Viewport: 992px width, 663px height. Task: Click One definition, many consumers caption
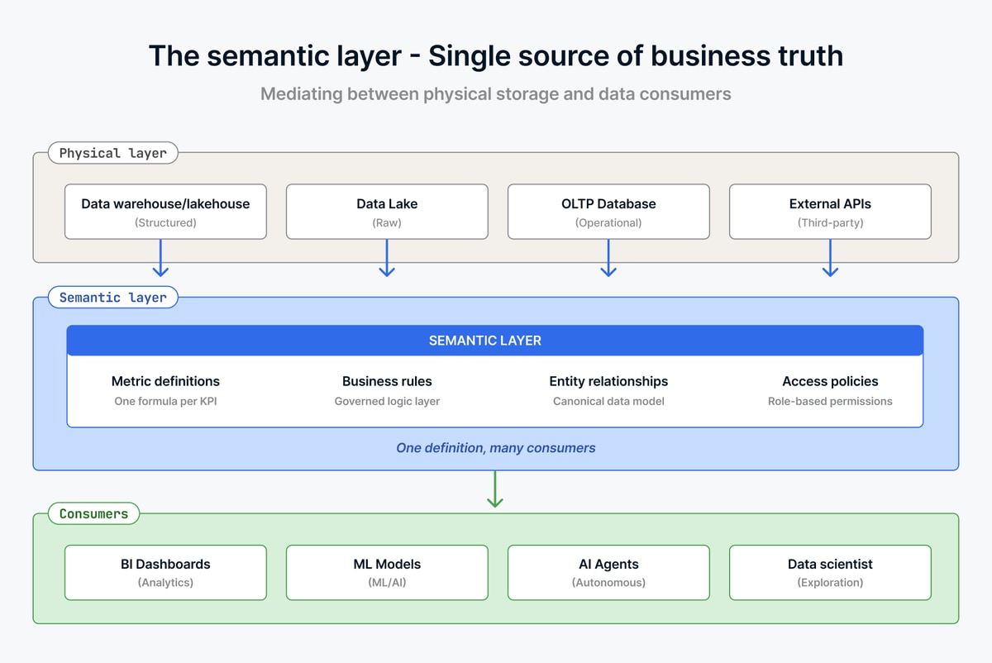click(x=496, y=448)
